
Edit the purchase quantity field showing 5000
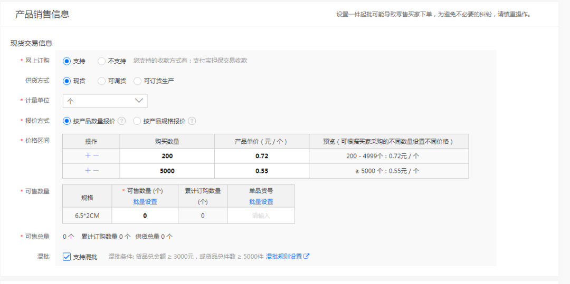167,171
